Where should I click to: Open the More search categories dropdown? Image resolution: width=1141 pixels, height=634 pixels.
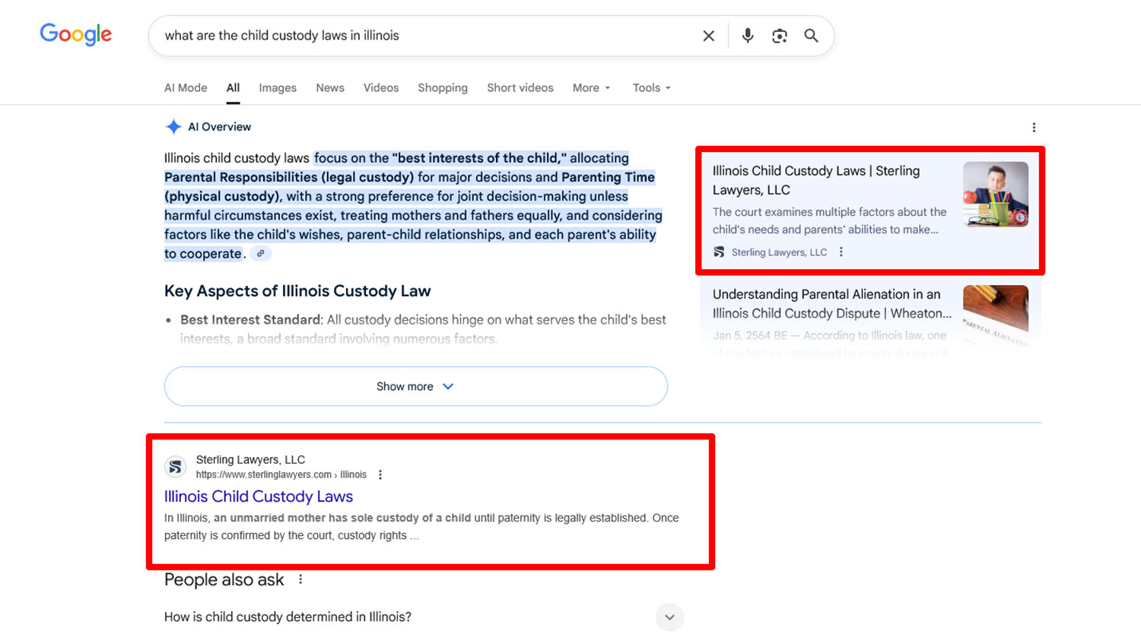[x=590, y=87]
